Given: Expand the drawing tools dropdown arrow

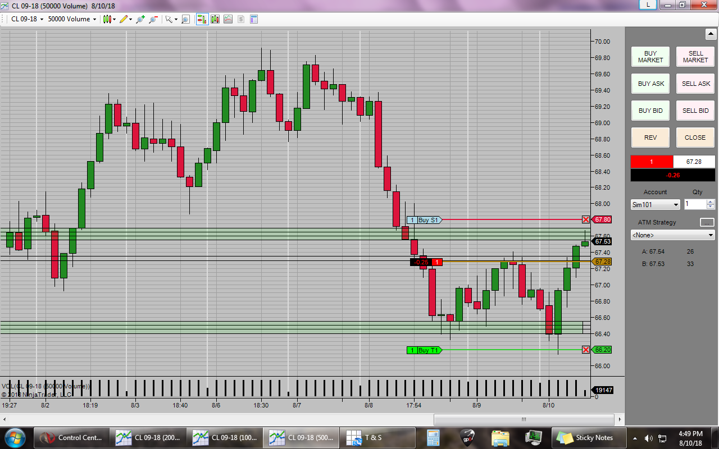Looking at the screenshot, I should [x=130, y=19].
